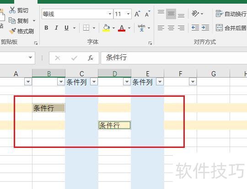The width and height of the screenshot is (247, 189).
Task: Select column C header
Action: coord(81,73)
